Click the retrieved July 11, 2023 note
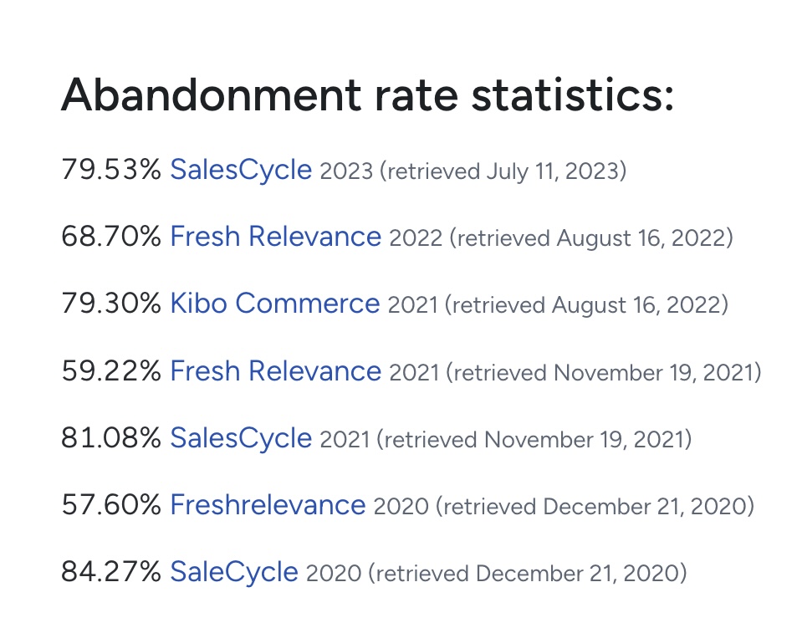Screen dimensions: 797x623 [503, 172]
